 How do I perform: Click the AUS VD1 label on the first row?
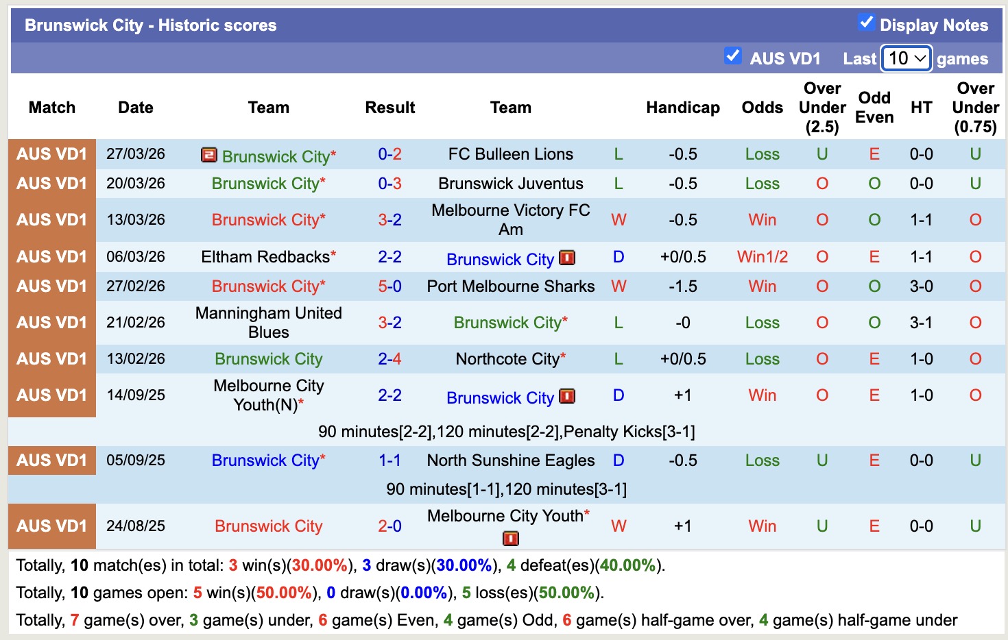[51, 154]
